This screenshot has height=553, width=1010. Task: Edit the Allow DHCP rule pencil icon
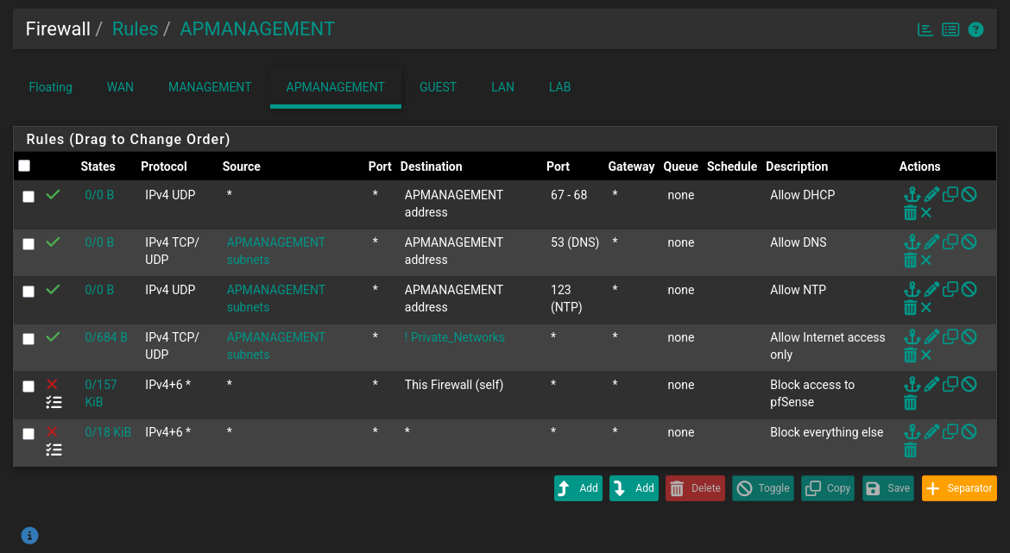(931, 195)
